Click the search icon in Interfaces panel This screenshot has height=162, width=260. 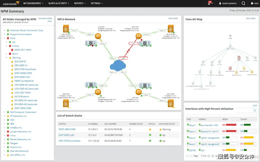[x=254, y=110]
